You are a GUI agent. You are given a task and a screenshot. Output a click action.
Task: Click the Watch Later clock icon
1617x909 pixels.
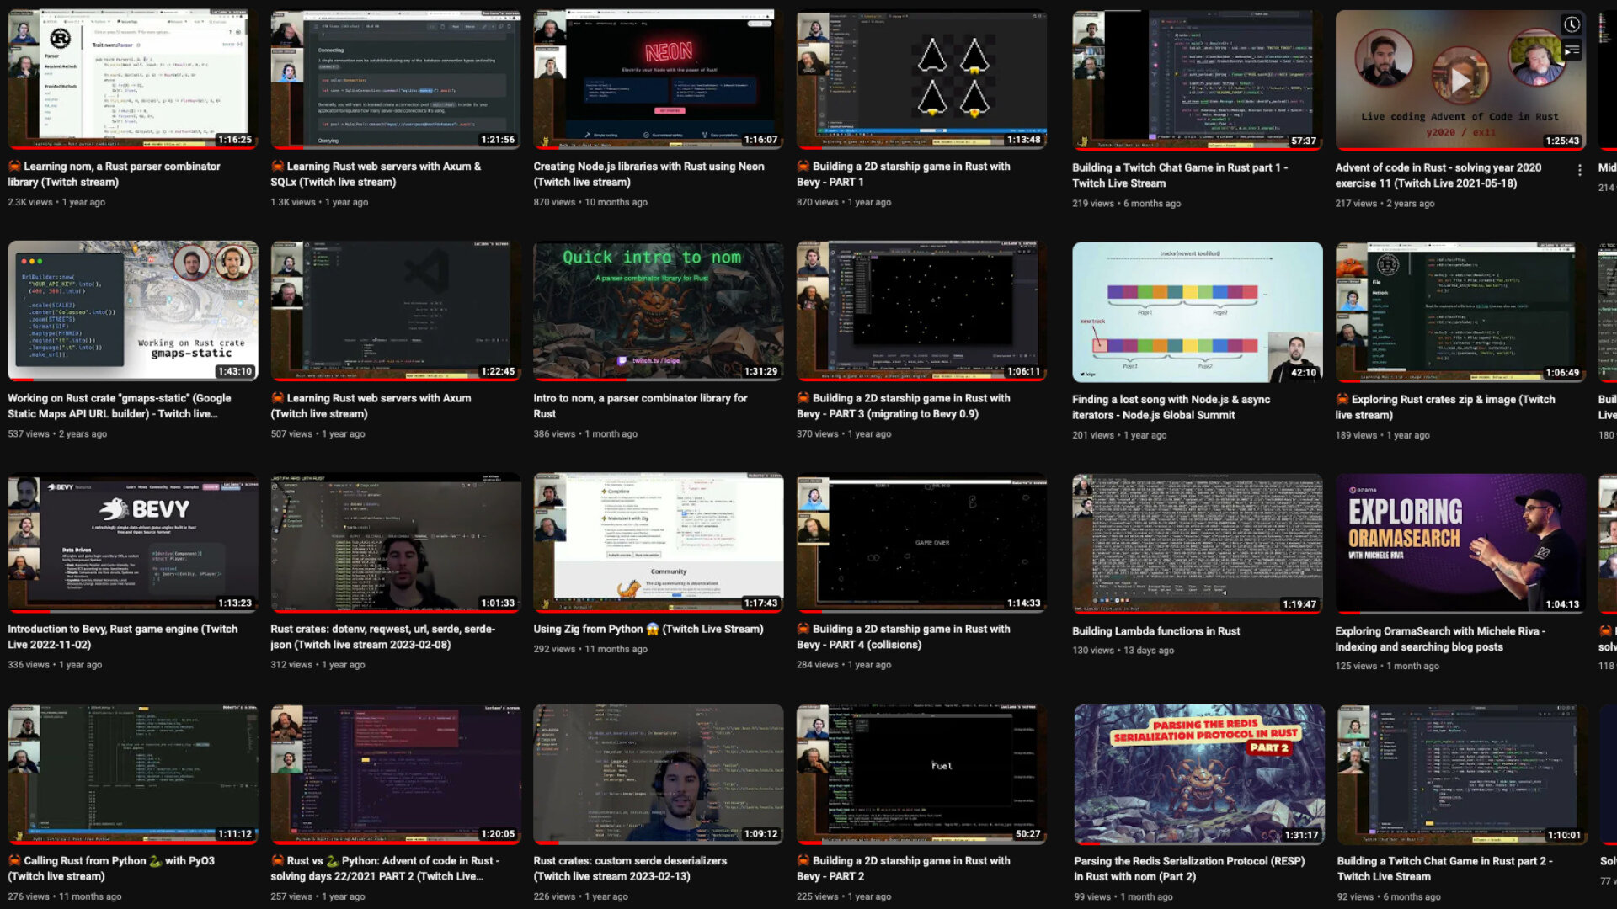[1572, 25]
